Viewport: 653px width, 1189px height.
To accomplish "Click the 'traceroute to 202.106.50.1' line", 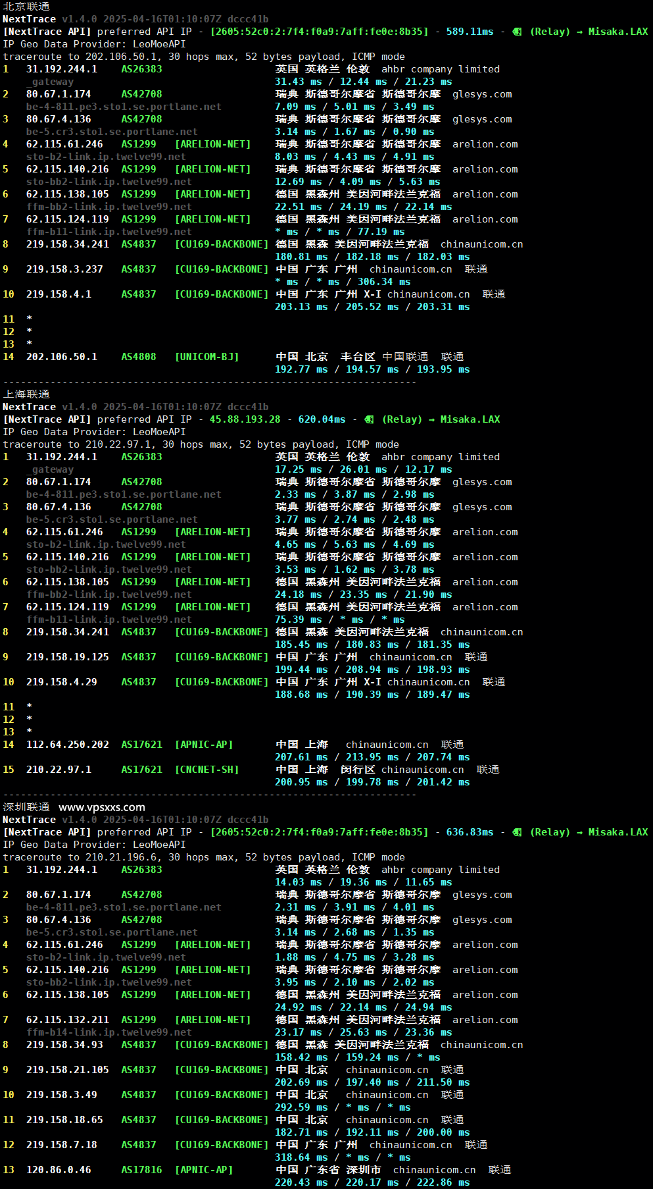I will (204, 57).
